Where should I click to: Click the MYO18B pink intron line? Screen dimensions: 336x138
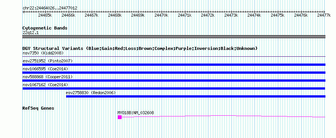point(223,116)
